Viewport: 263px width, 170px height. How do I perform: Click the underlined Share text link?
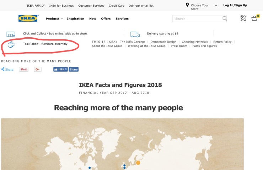click(x=9, y=69)
